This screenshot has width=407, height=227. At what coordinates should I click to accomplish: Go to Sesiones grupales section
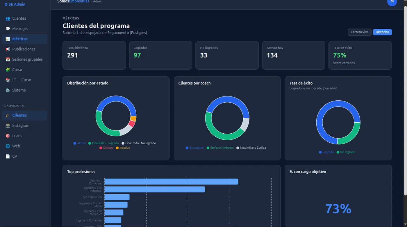coord(25,59)
